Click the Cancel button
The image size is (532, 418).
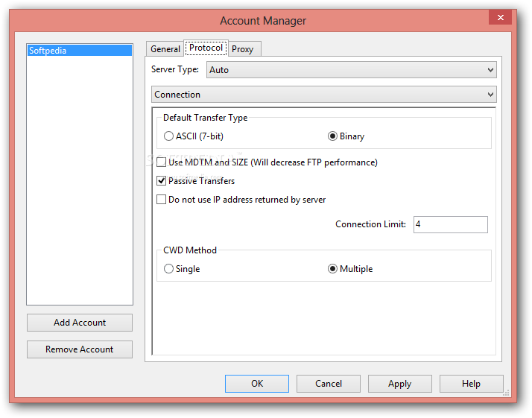pos(329,384)
